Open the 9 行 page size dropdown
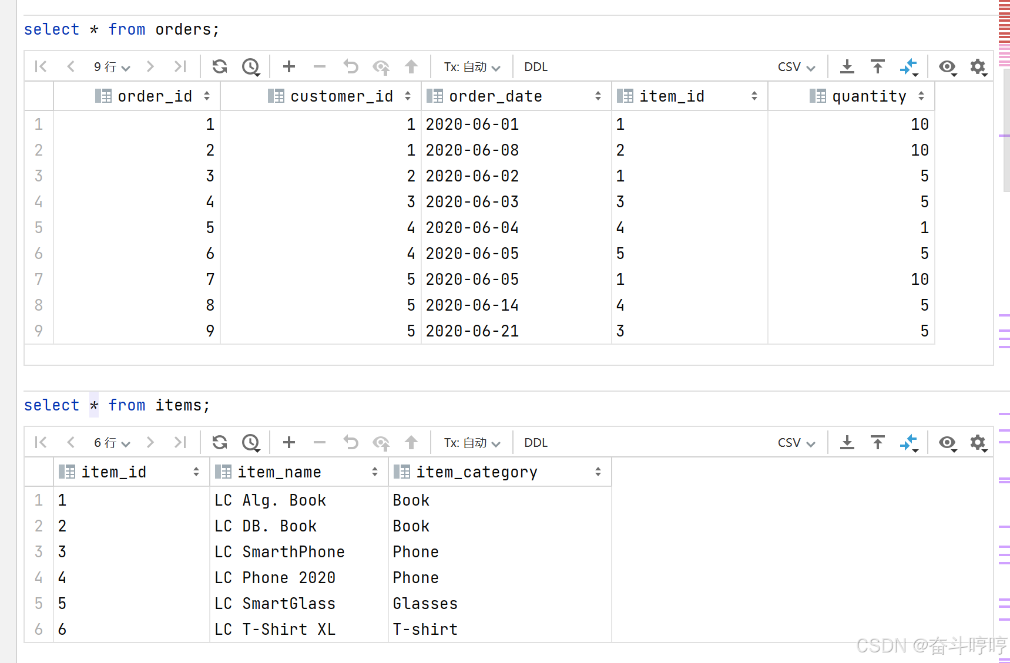Image resolution: width=1010 pixels, height=663 pixels. coord(112,67)
